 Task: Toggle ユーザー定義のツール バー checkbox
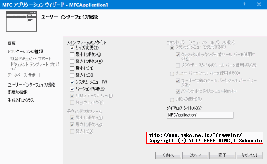click(x=178, y=81)
